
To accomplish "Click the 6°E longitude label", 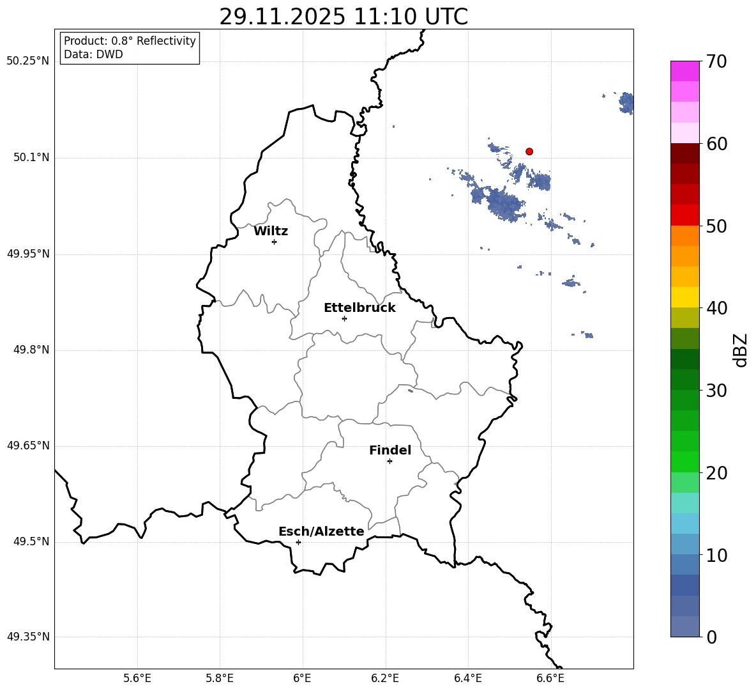I will tap(302, 678).
